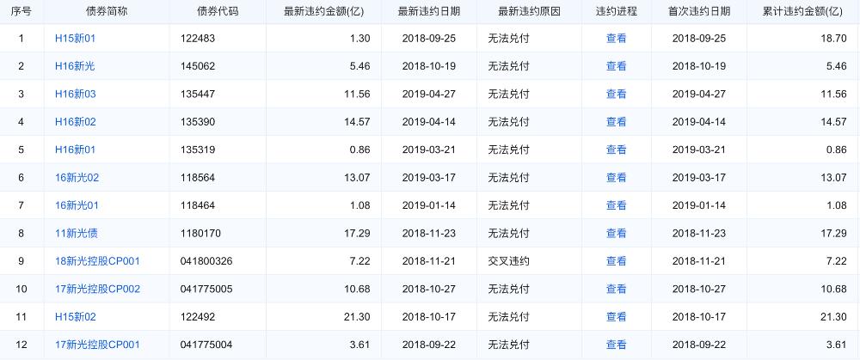Open bond link 11新光债
This screenshot has width=860, height=360.
tap(77, 234)
